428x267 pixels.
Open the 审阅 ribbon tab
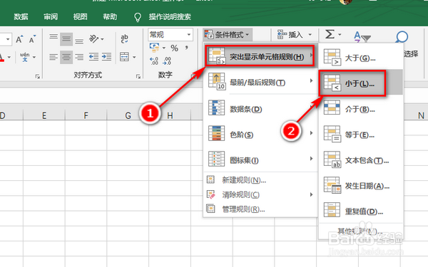coord(51,17)
